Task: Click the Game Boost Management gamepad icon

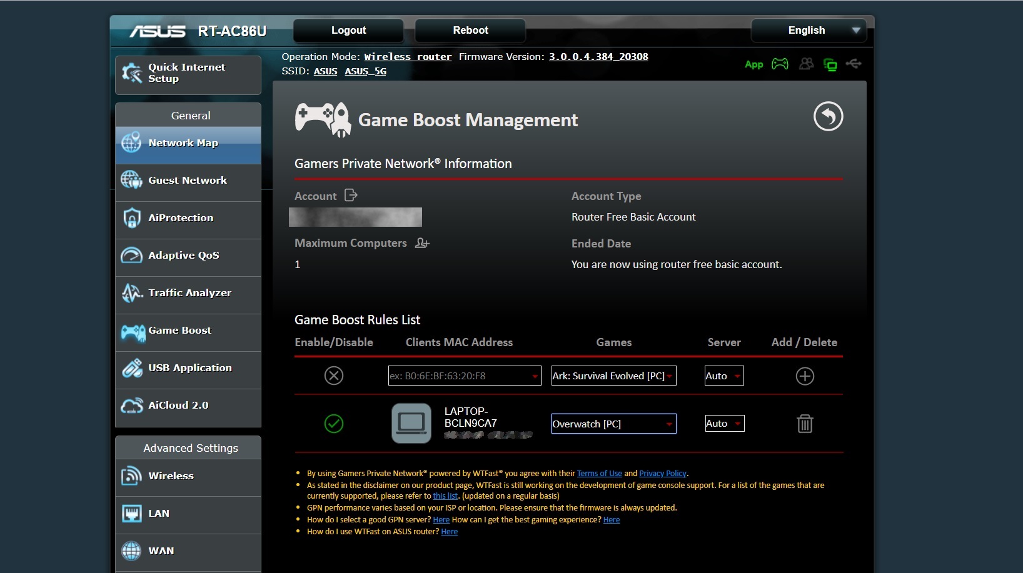Action: (323, 119)
